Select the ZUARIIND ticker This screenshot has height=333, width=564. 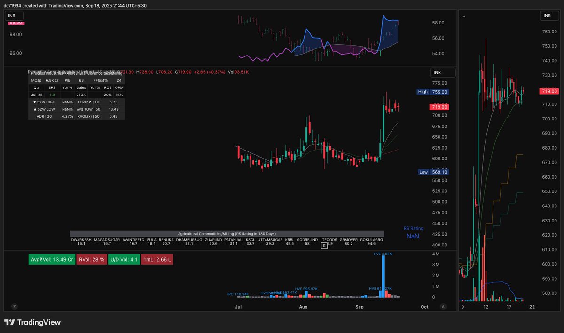tap(213, 240)
